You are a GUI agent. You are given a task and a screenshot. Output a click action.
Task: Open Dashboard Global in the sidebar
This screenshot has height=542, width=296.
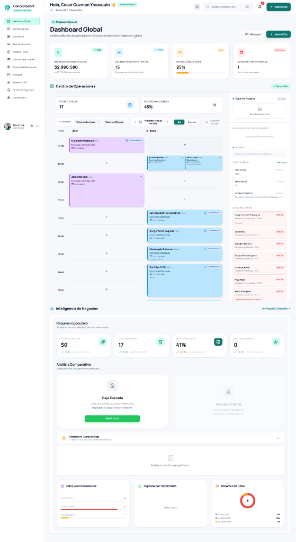(22, 21)
